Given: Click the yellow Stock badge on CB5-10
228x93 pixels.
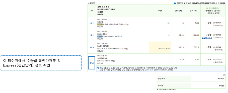Looking at the screenshot, I should 100,24.
